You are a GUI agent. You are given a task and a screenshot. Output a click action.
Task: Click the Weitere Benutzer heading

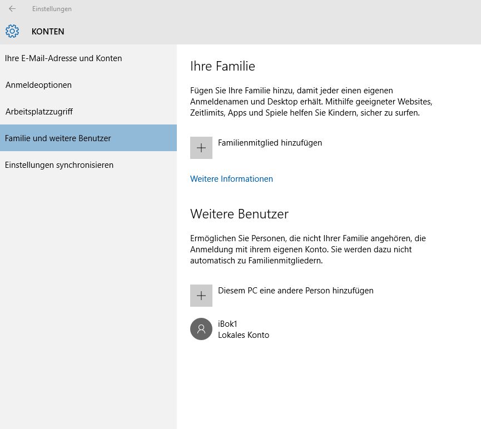click(x=239, y=214)
